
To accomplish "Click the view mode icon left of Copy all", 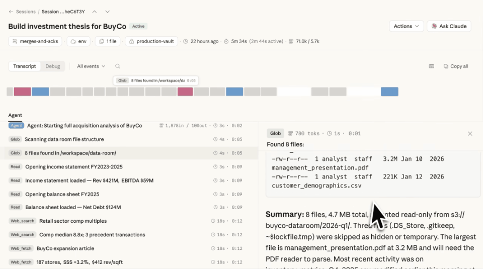I will (431, 66).
